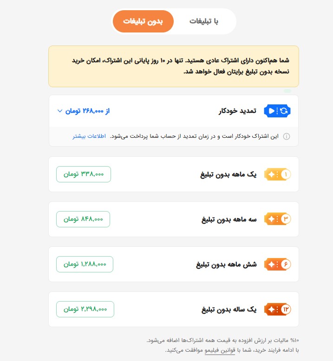Click the info circle icon beside auto-renewal note
The width and height of the screenshot is (333, 361).
tap(287, 136)
